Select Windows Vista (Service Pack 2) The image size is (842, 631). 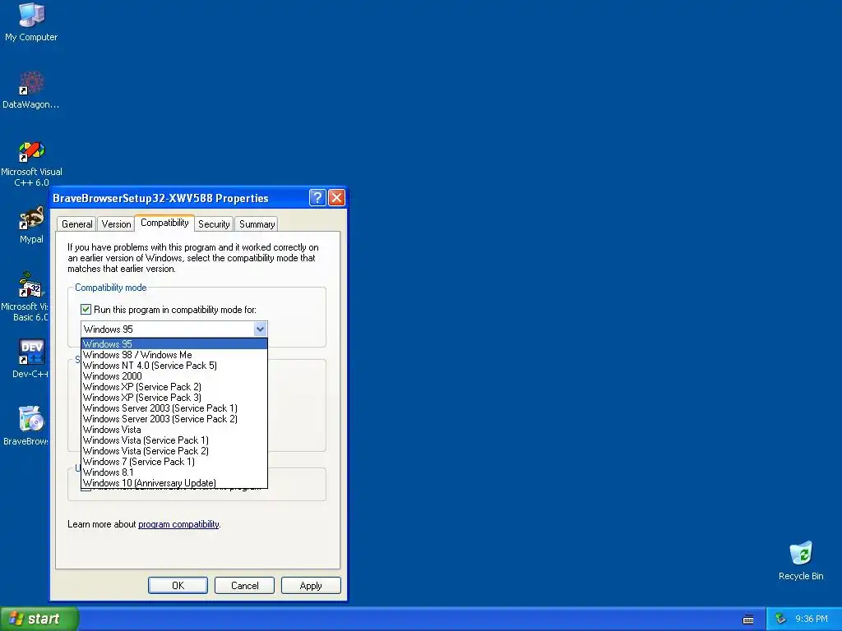click(x=174, y=451)
